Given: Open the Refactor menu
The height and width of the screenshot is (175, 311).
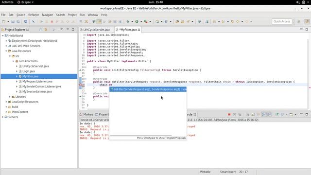Looking at the screenshot, I should point(34,15).
